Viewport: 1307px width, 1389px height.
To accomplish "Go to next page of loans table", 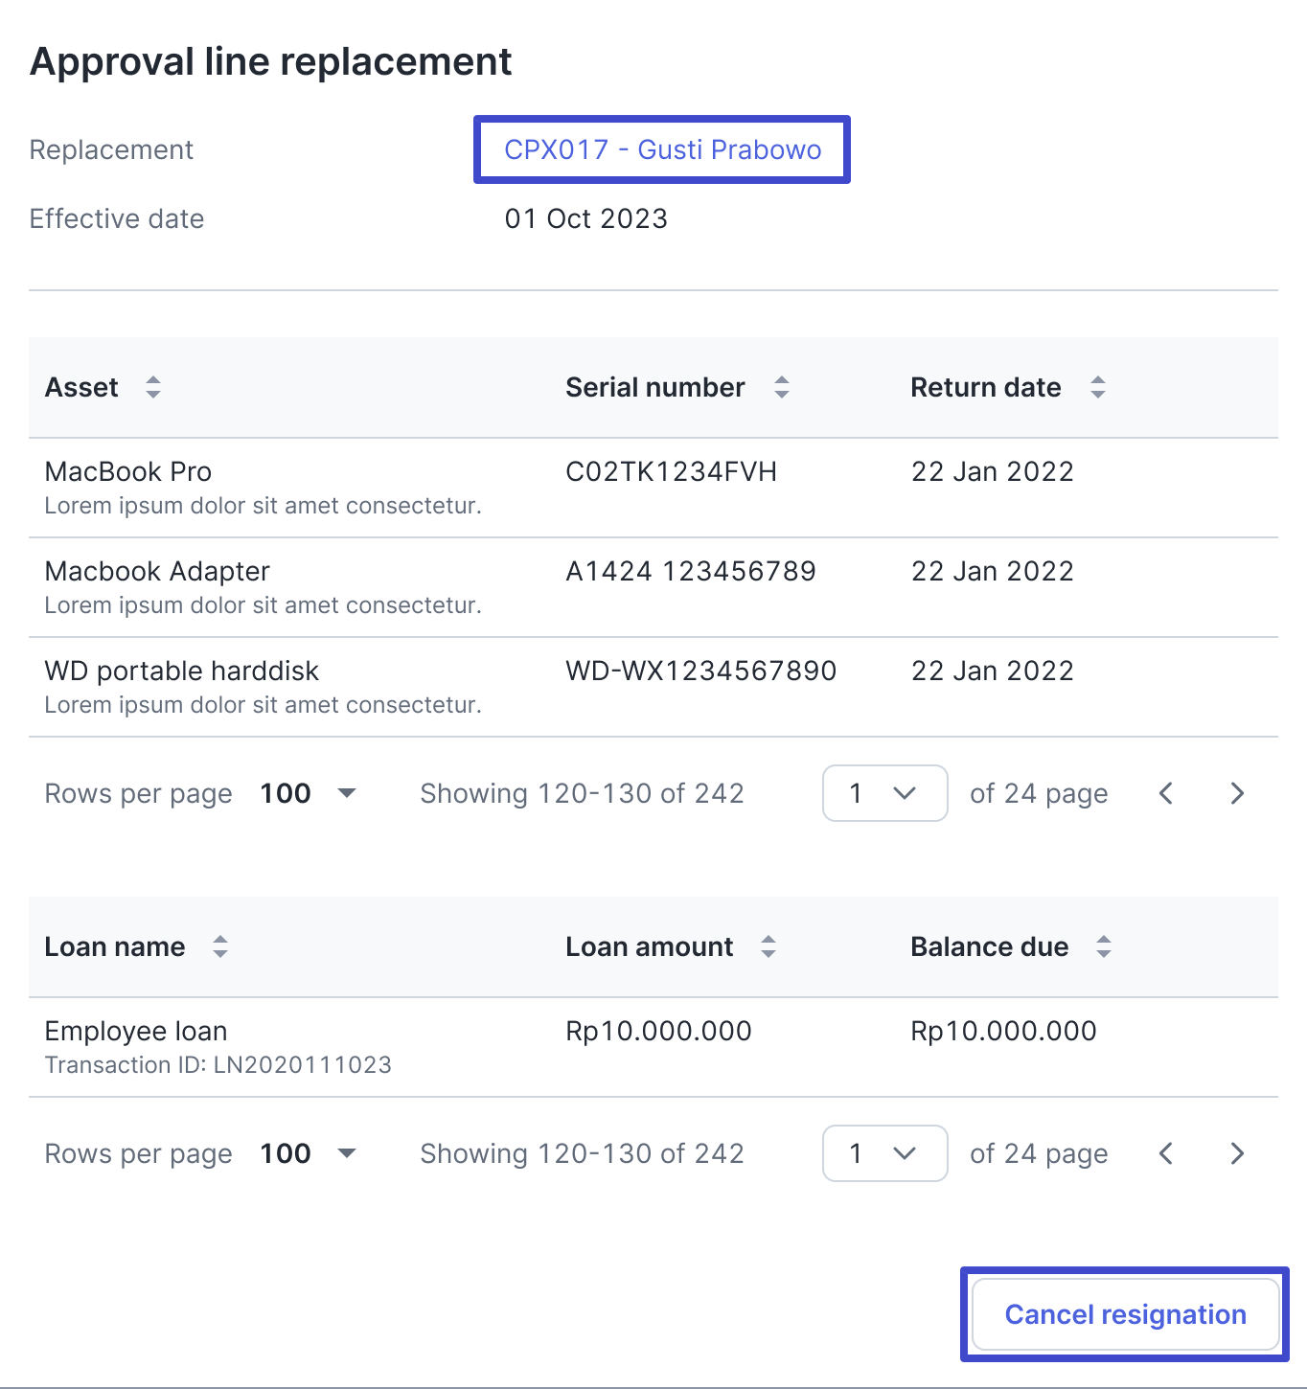I will (x=1237, y=1153).
